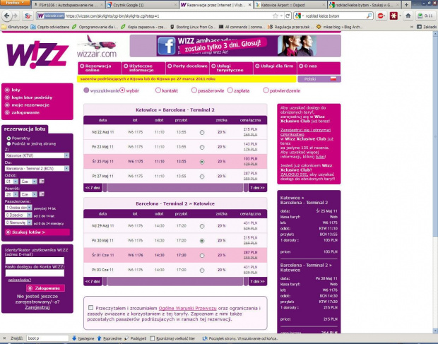Screen dimensions: 438x344
Task: Click the Szukaj lotów button
Action: click(37, 232)
